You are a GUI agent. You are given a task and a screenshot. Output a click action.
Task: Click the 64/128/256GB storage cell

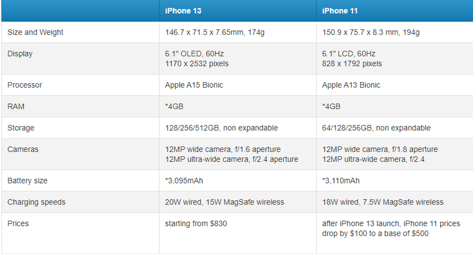click(x=376, y=128)
